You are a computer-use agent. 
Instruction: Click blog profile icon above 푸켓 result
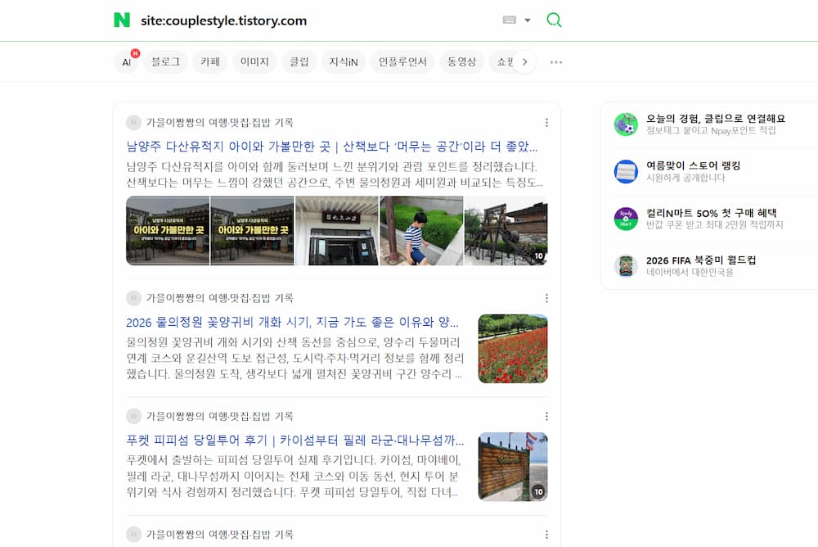pos(133,416)
